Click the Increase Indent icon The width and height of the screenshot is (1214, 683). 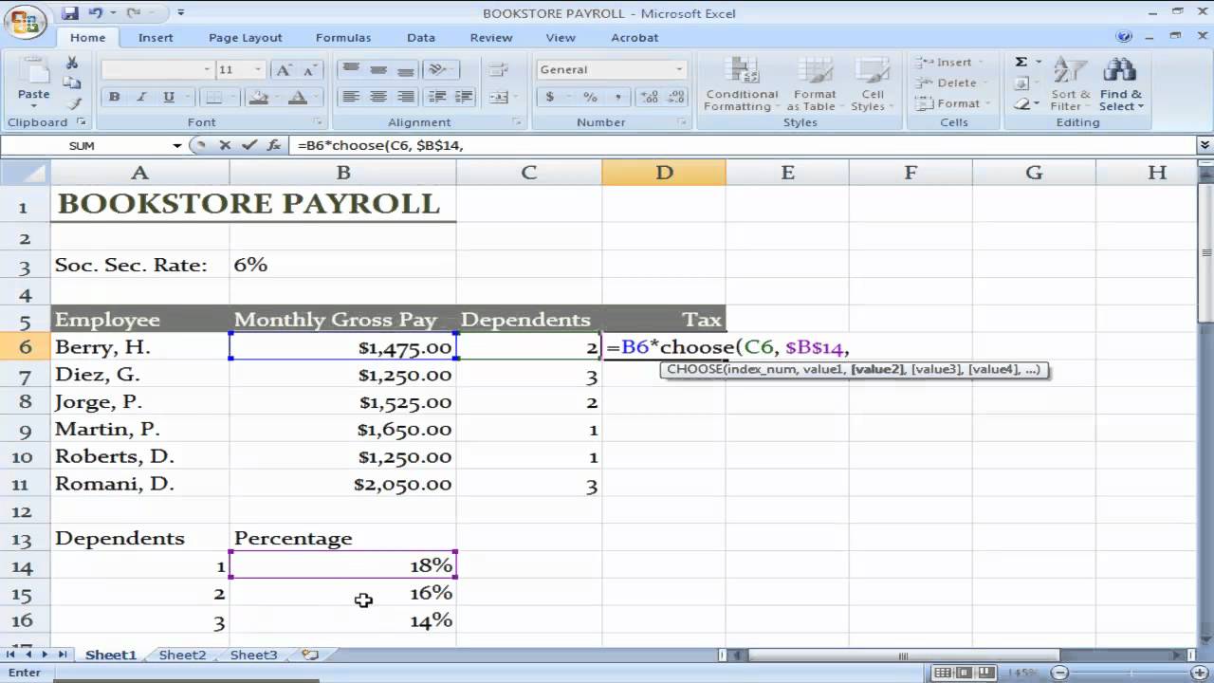[x=464, y=97]
